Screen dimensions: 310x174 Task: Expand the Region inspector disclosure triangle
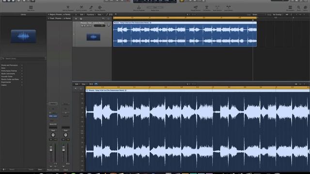[x=48, y=14]
